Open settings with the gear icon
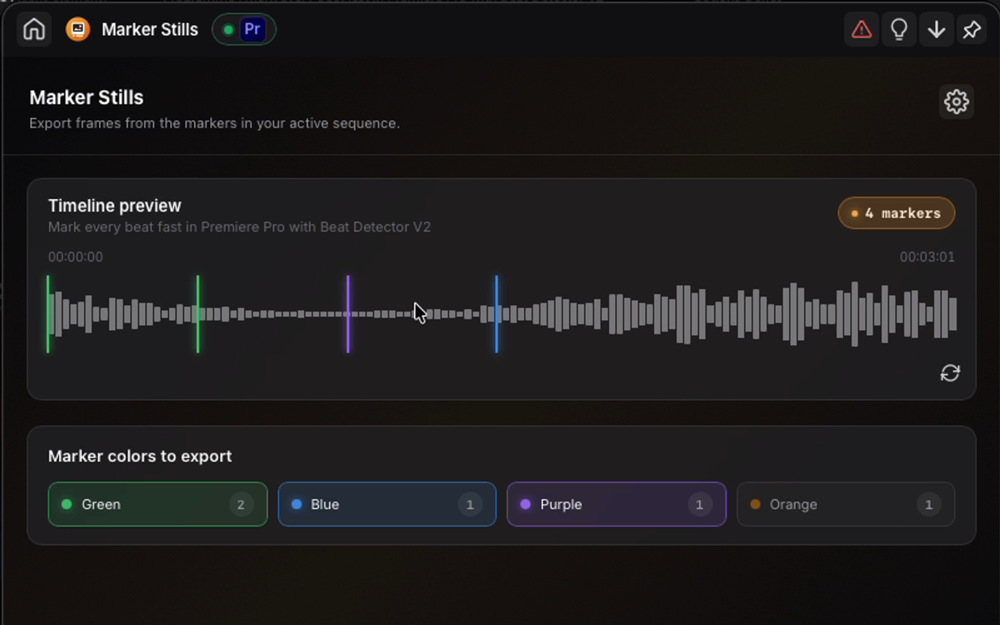The image size is (1000, 625). pos(957,102)
